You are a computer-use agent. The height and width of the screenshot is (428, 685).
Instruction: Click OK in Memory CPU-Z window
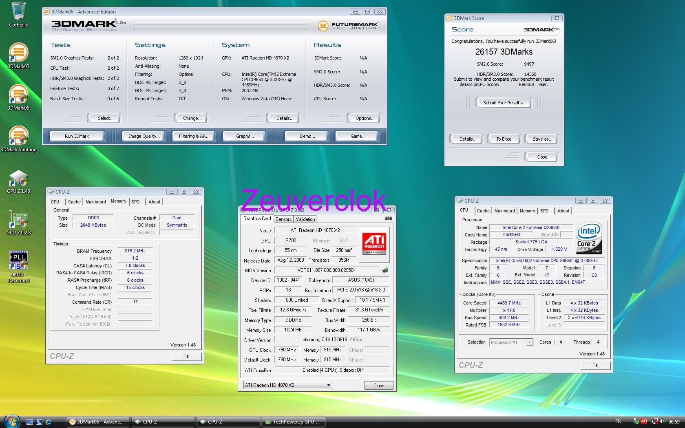pos(186,356)
